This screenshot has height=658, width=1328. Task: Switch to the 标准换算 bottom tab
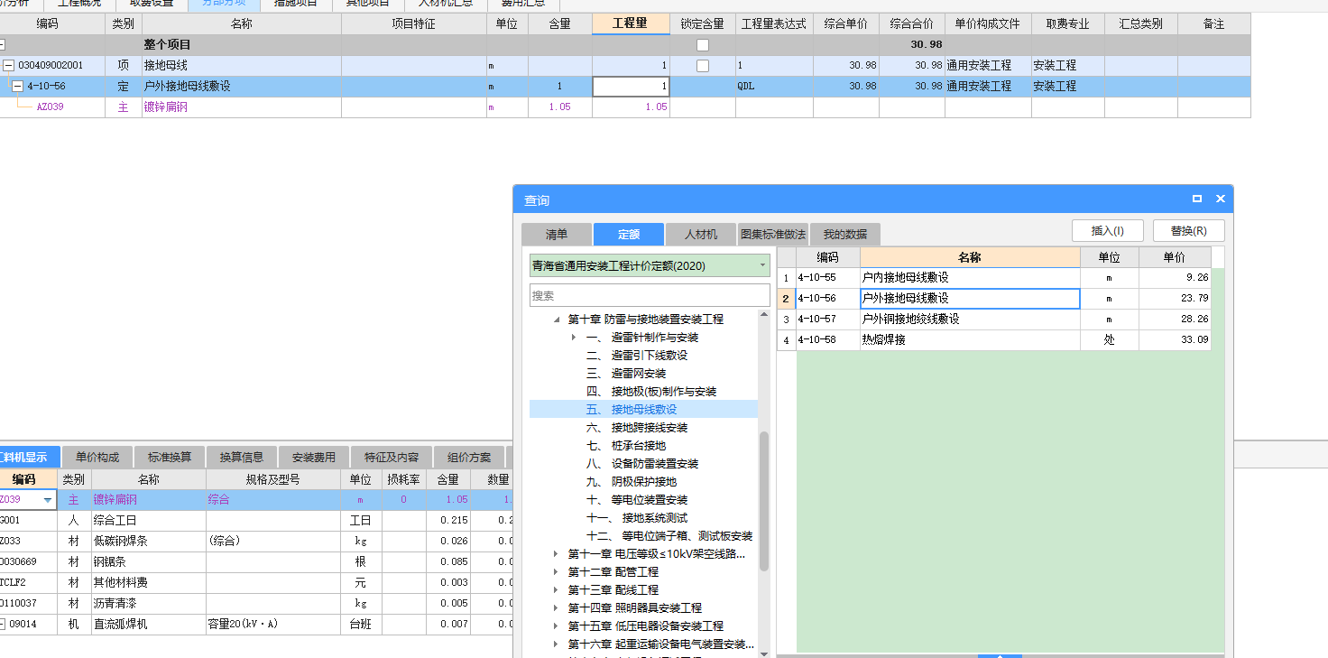[170, 457]
